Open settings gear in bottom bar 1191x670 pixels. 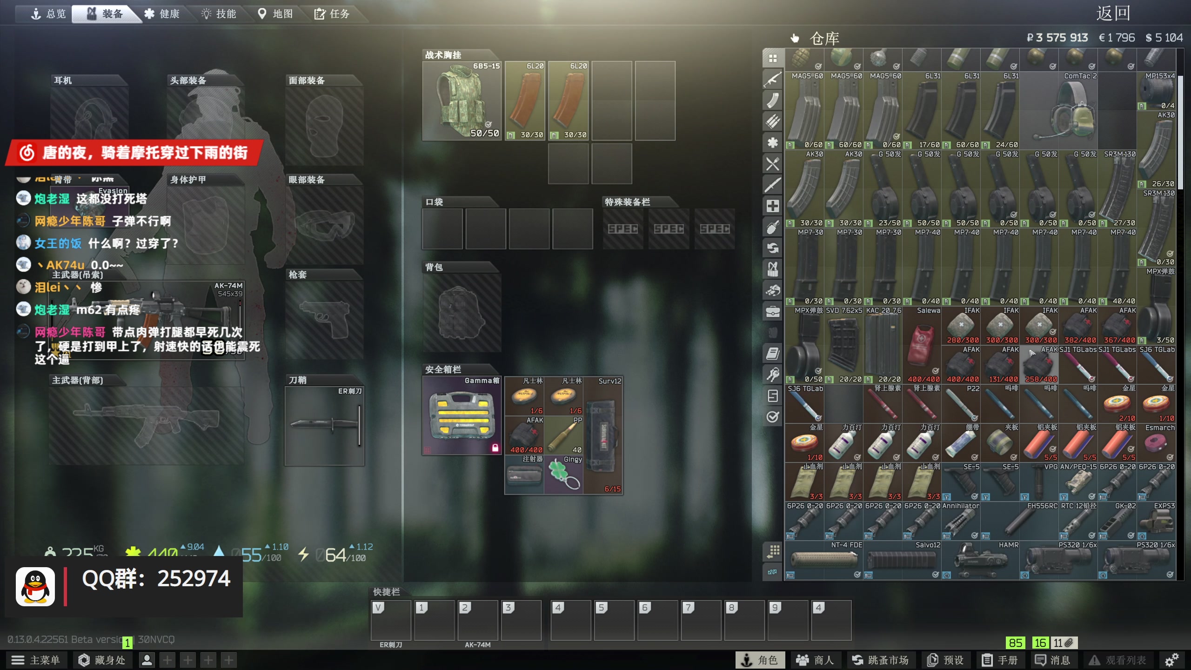[1171, 660]
